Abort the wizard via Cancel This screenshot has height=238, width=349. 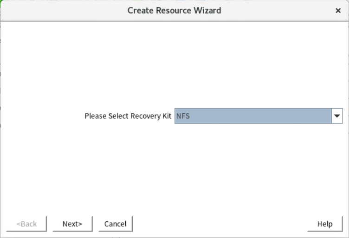[x=116, y=224]
